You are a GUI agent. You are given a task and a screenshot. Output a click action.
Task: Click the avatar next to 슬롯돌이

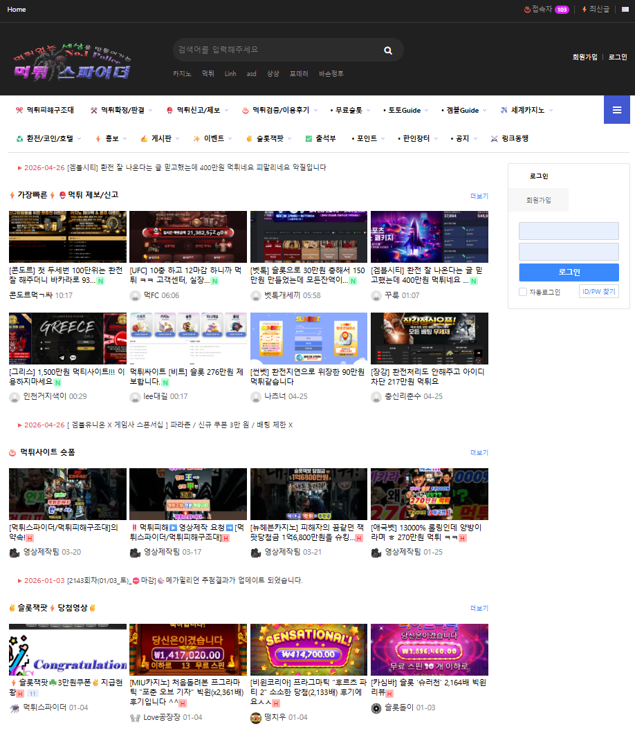pos(376,707)
